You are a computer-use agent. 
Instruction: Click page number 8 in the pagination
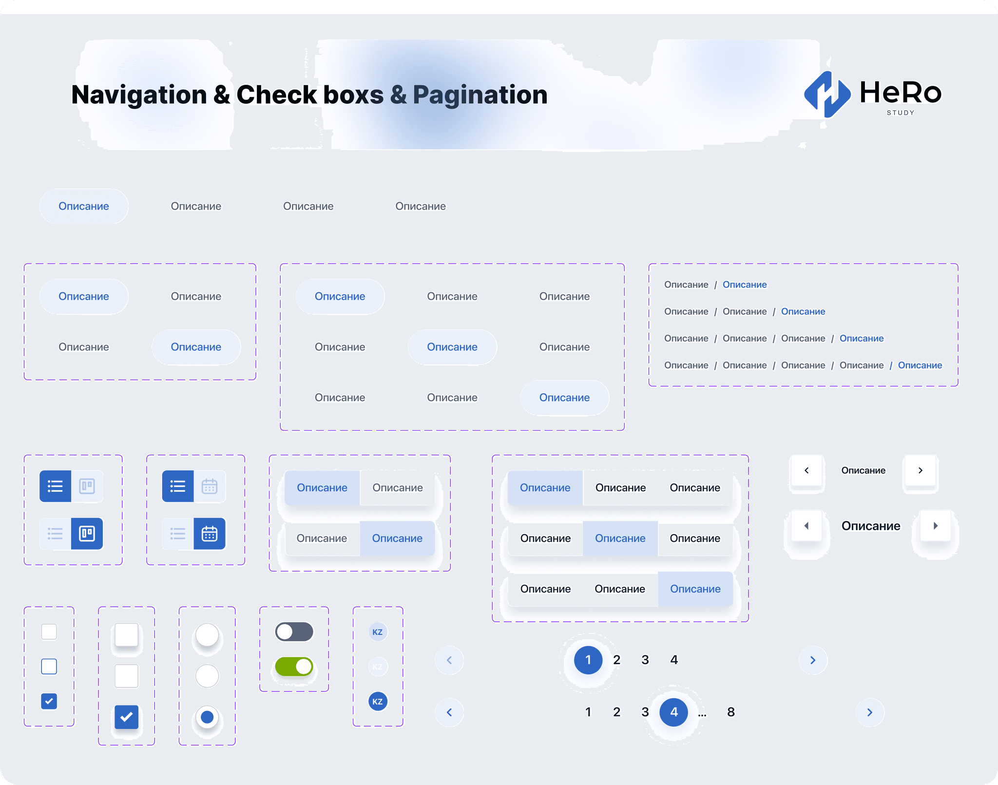coord(731,712)
